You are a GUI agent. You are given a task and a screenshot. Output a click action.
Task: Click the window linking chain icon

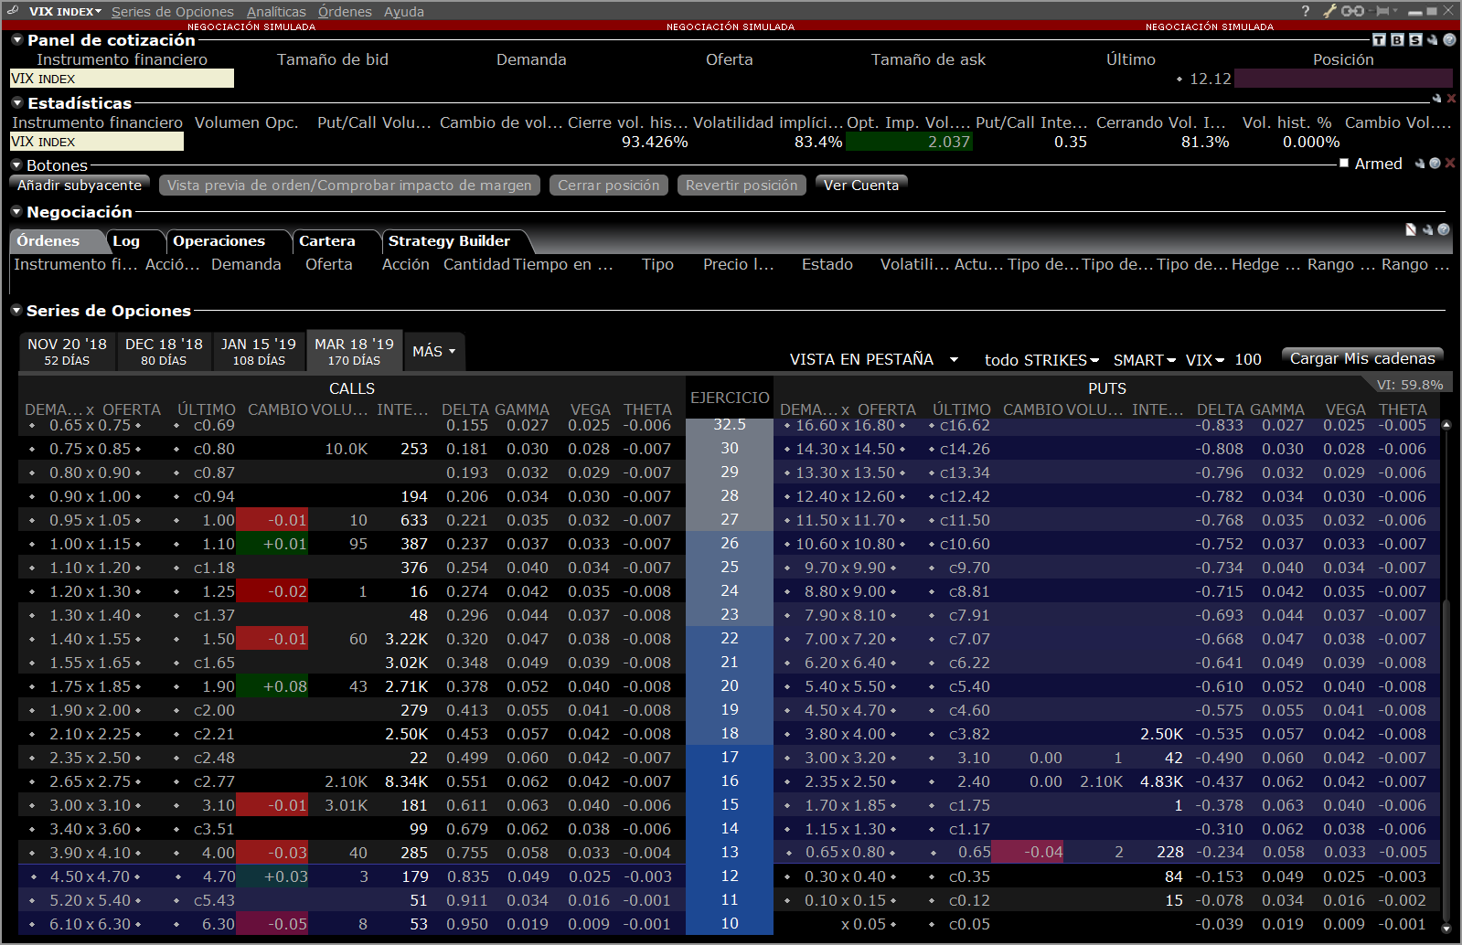[1353, 11]
